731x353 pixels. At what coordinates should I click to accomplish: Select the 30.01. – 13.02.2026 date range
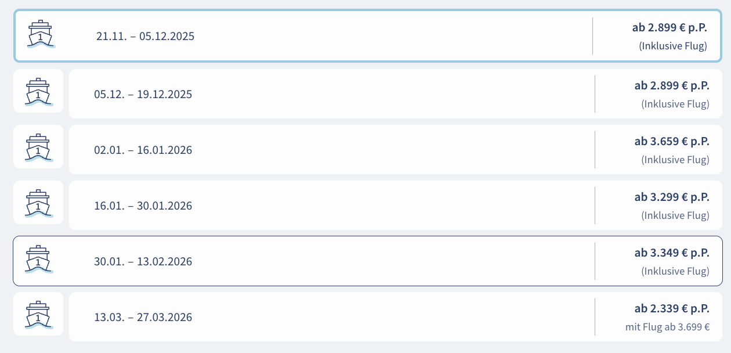[x=143, y=261]
